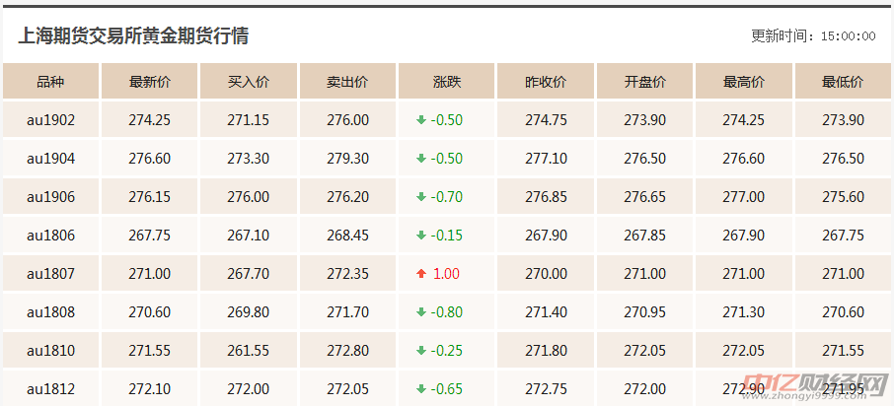
Task: Click the 最新价 column header
Action: pos(150,82)
